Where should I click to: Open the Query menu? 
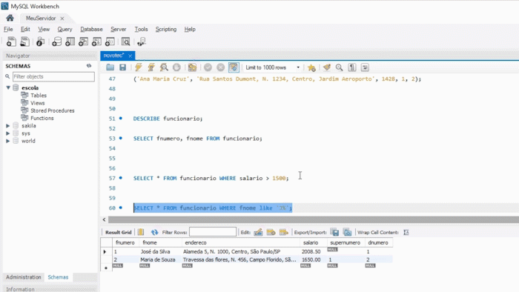click(x=65, y=29)
